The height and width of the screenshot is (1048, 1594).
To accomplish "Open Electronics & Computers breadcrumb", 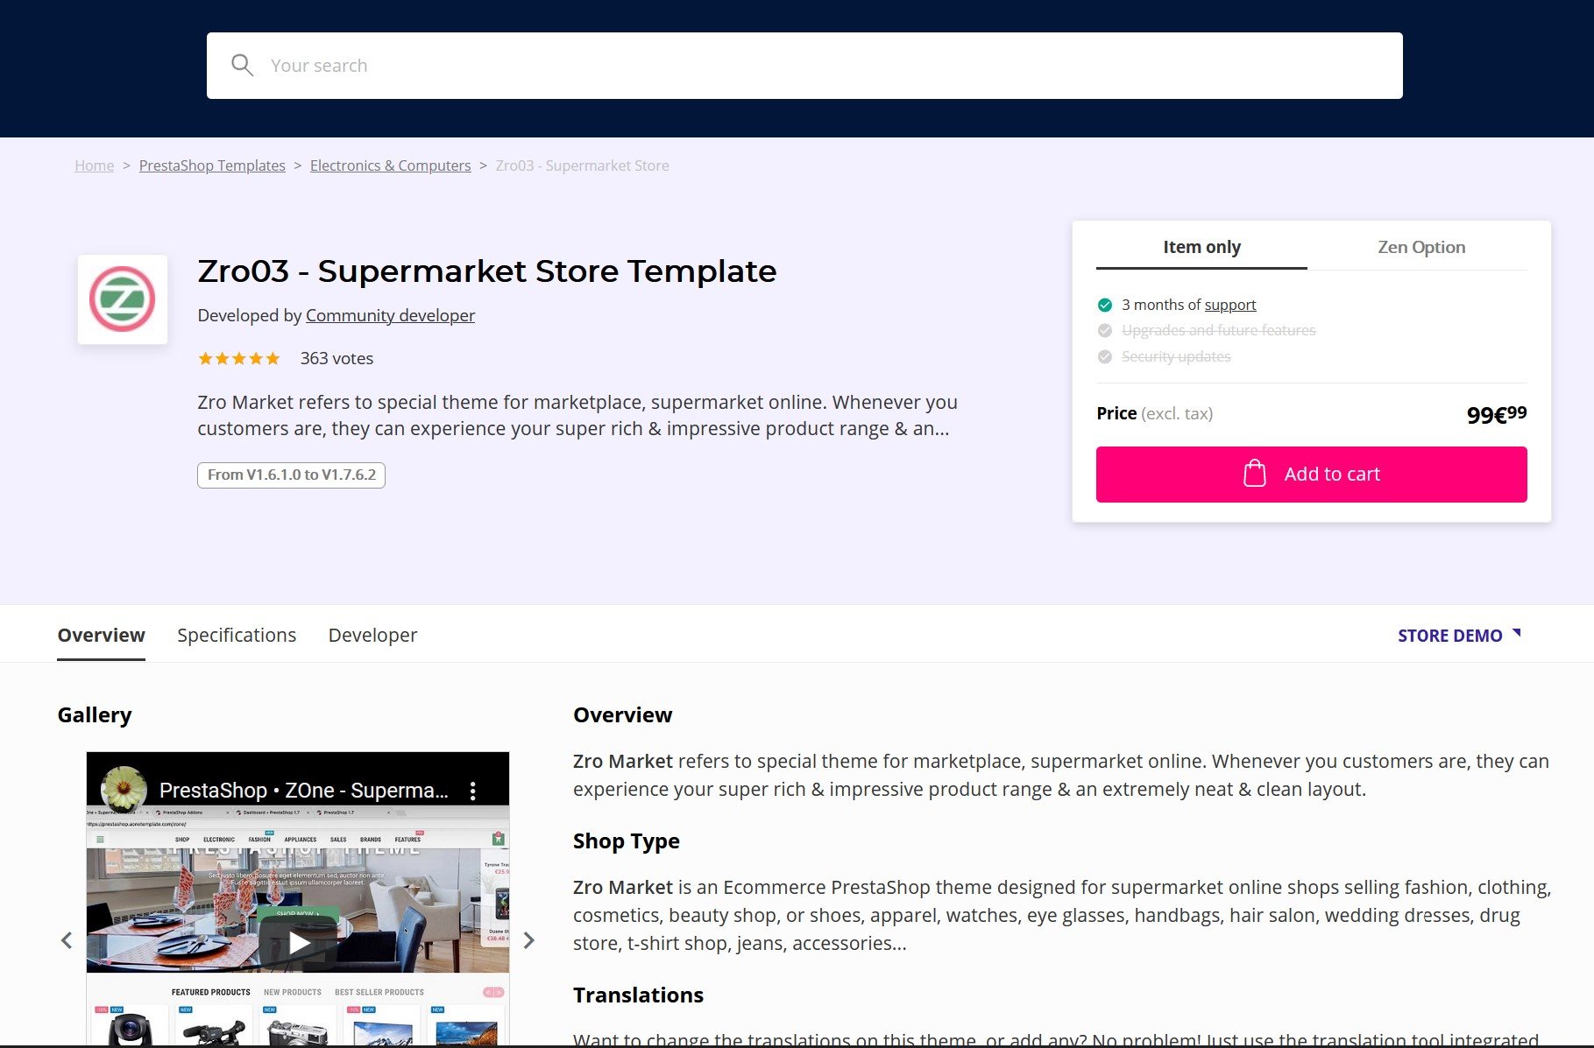I will (390, 165).
